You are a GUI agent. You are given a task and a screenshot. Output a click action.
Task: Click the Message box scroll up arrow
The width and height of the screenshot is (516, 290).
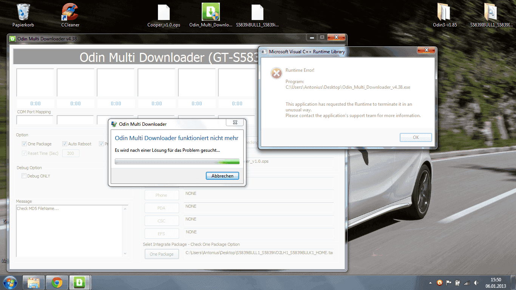[x=125, y=208]
